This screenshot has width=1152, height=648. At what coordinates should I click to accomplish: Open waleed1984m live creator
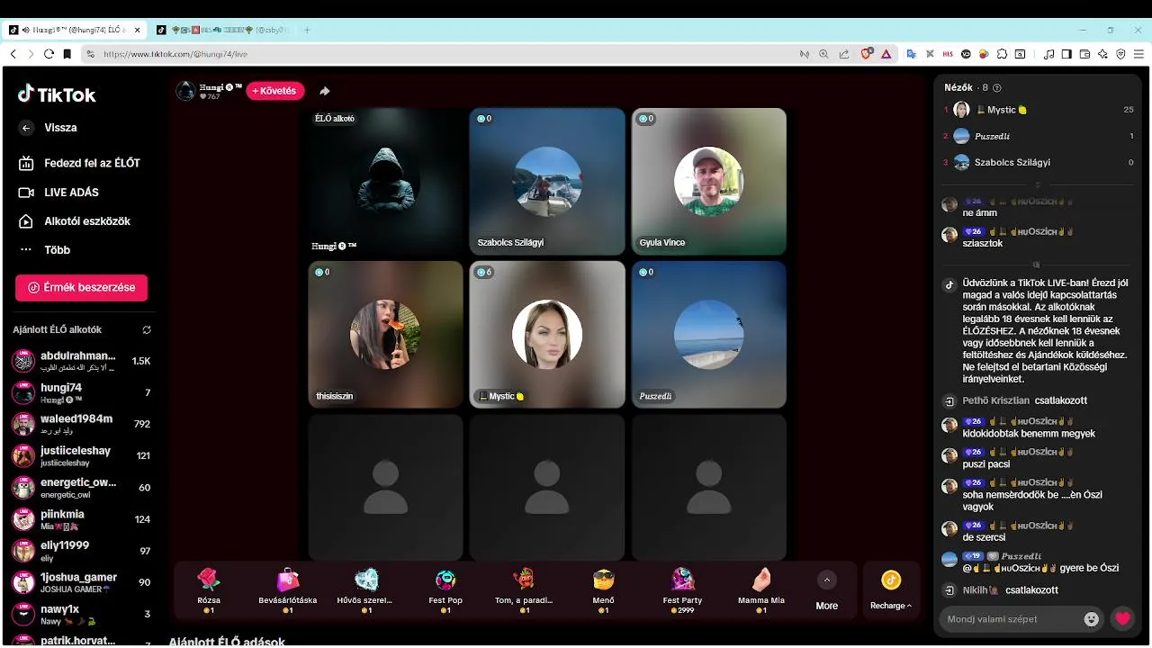[81, 424]
